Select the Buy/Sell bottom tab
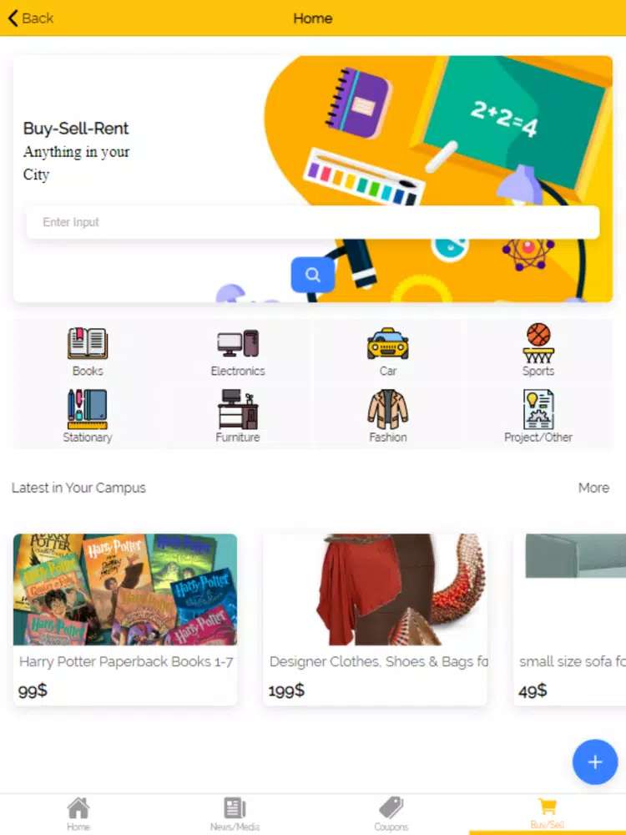626x835 pixels. tap(548, 813)
